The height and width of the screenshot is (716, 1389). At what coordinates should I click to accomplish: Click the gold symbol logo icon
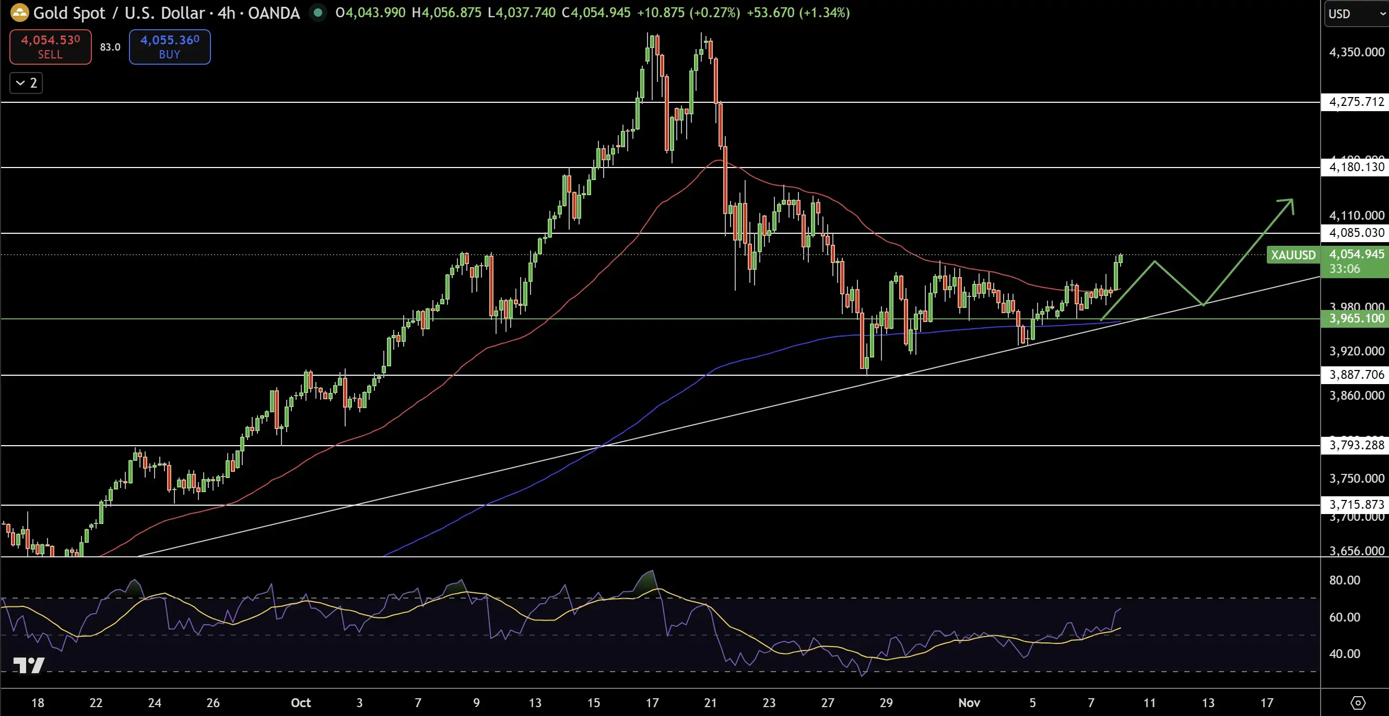(19, 13)
